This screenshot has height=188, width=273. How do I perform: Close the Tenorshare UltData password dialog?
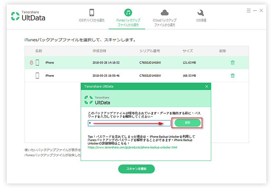pos(207,86)
